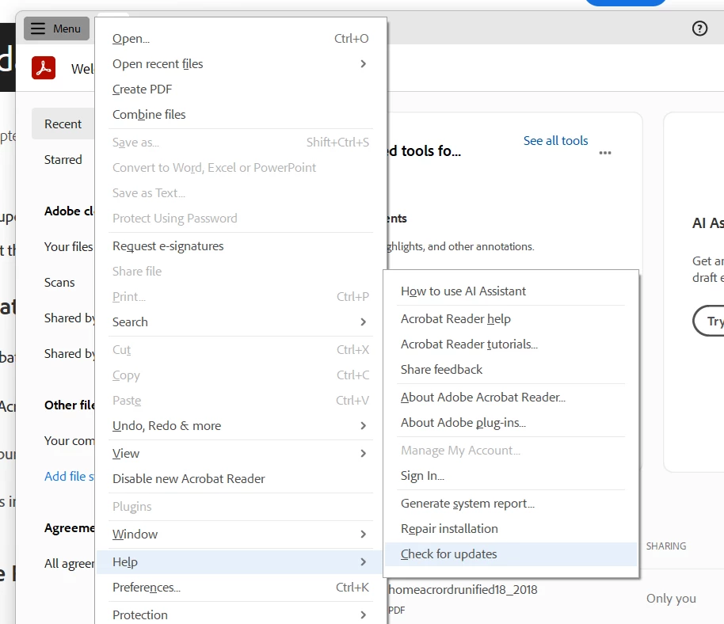Screen dimensions: 724x624
Task: Expand the View submenu
Action: 241,454
